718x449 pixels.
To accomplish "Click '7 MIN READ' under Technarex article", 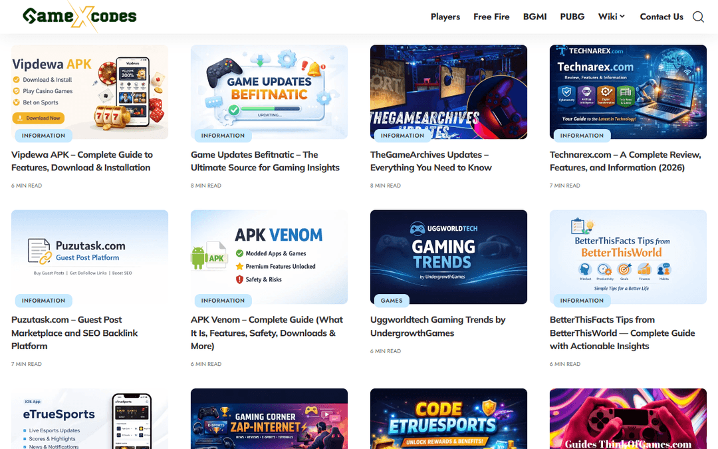I will click(565, 186).
